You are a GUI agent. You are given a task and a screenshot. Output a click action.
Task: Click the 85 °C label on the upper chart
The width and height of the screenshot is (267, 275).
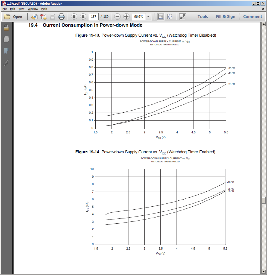[x=231, y=68]
